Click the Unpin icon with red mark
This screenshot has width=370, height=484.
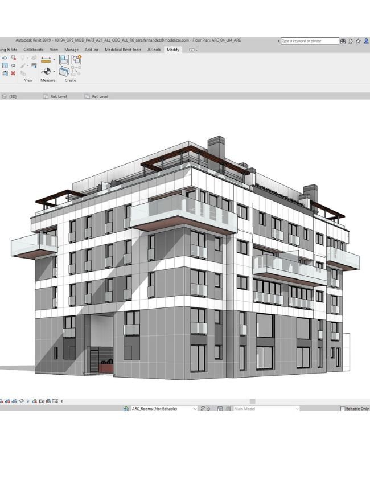pyautogui.click(x=13, y=58)
